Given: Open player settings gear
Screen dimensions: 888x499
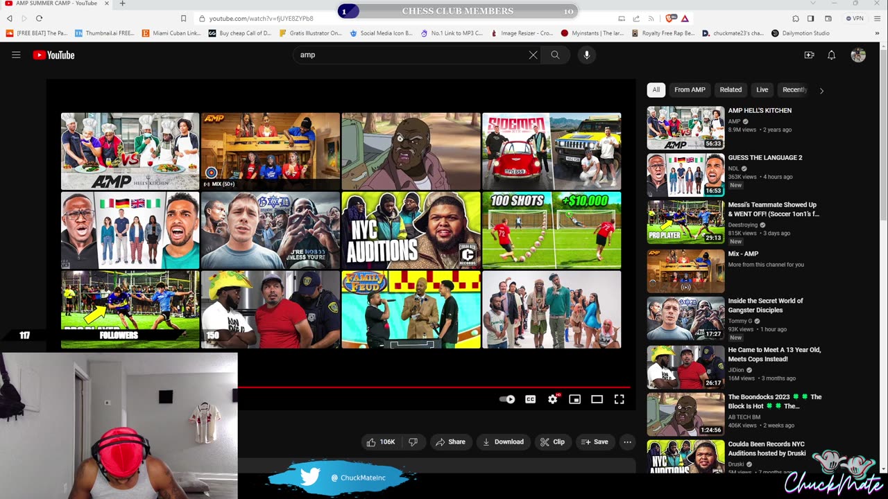Looking at the screenshot, I should (553, 399).
